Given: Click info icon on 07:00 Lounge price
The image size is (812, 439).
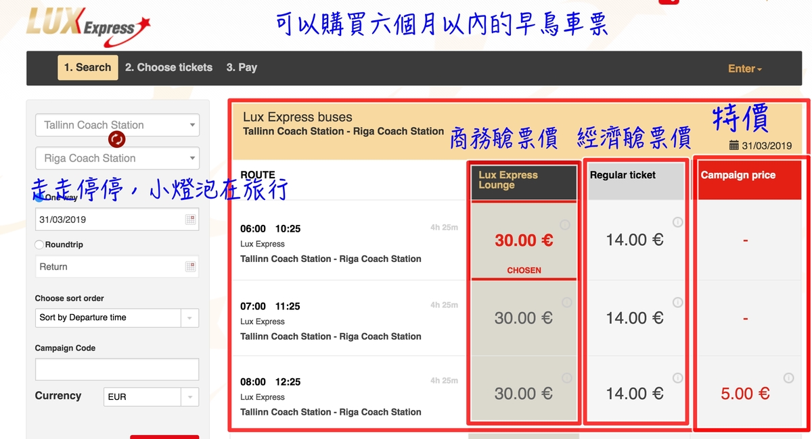Looking at the screenshot, I should [567, 303].
